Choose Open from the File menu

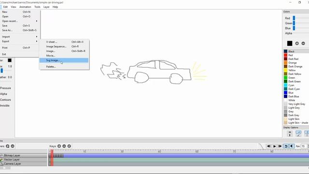[20, 16]
